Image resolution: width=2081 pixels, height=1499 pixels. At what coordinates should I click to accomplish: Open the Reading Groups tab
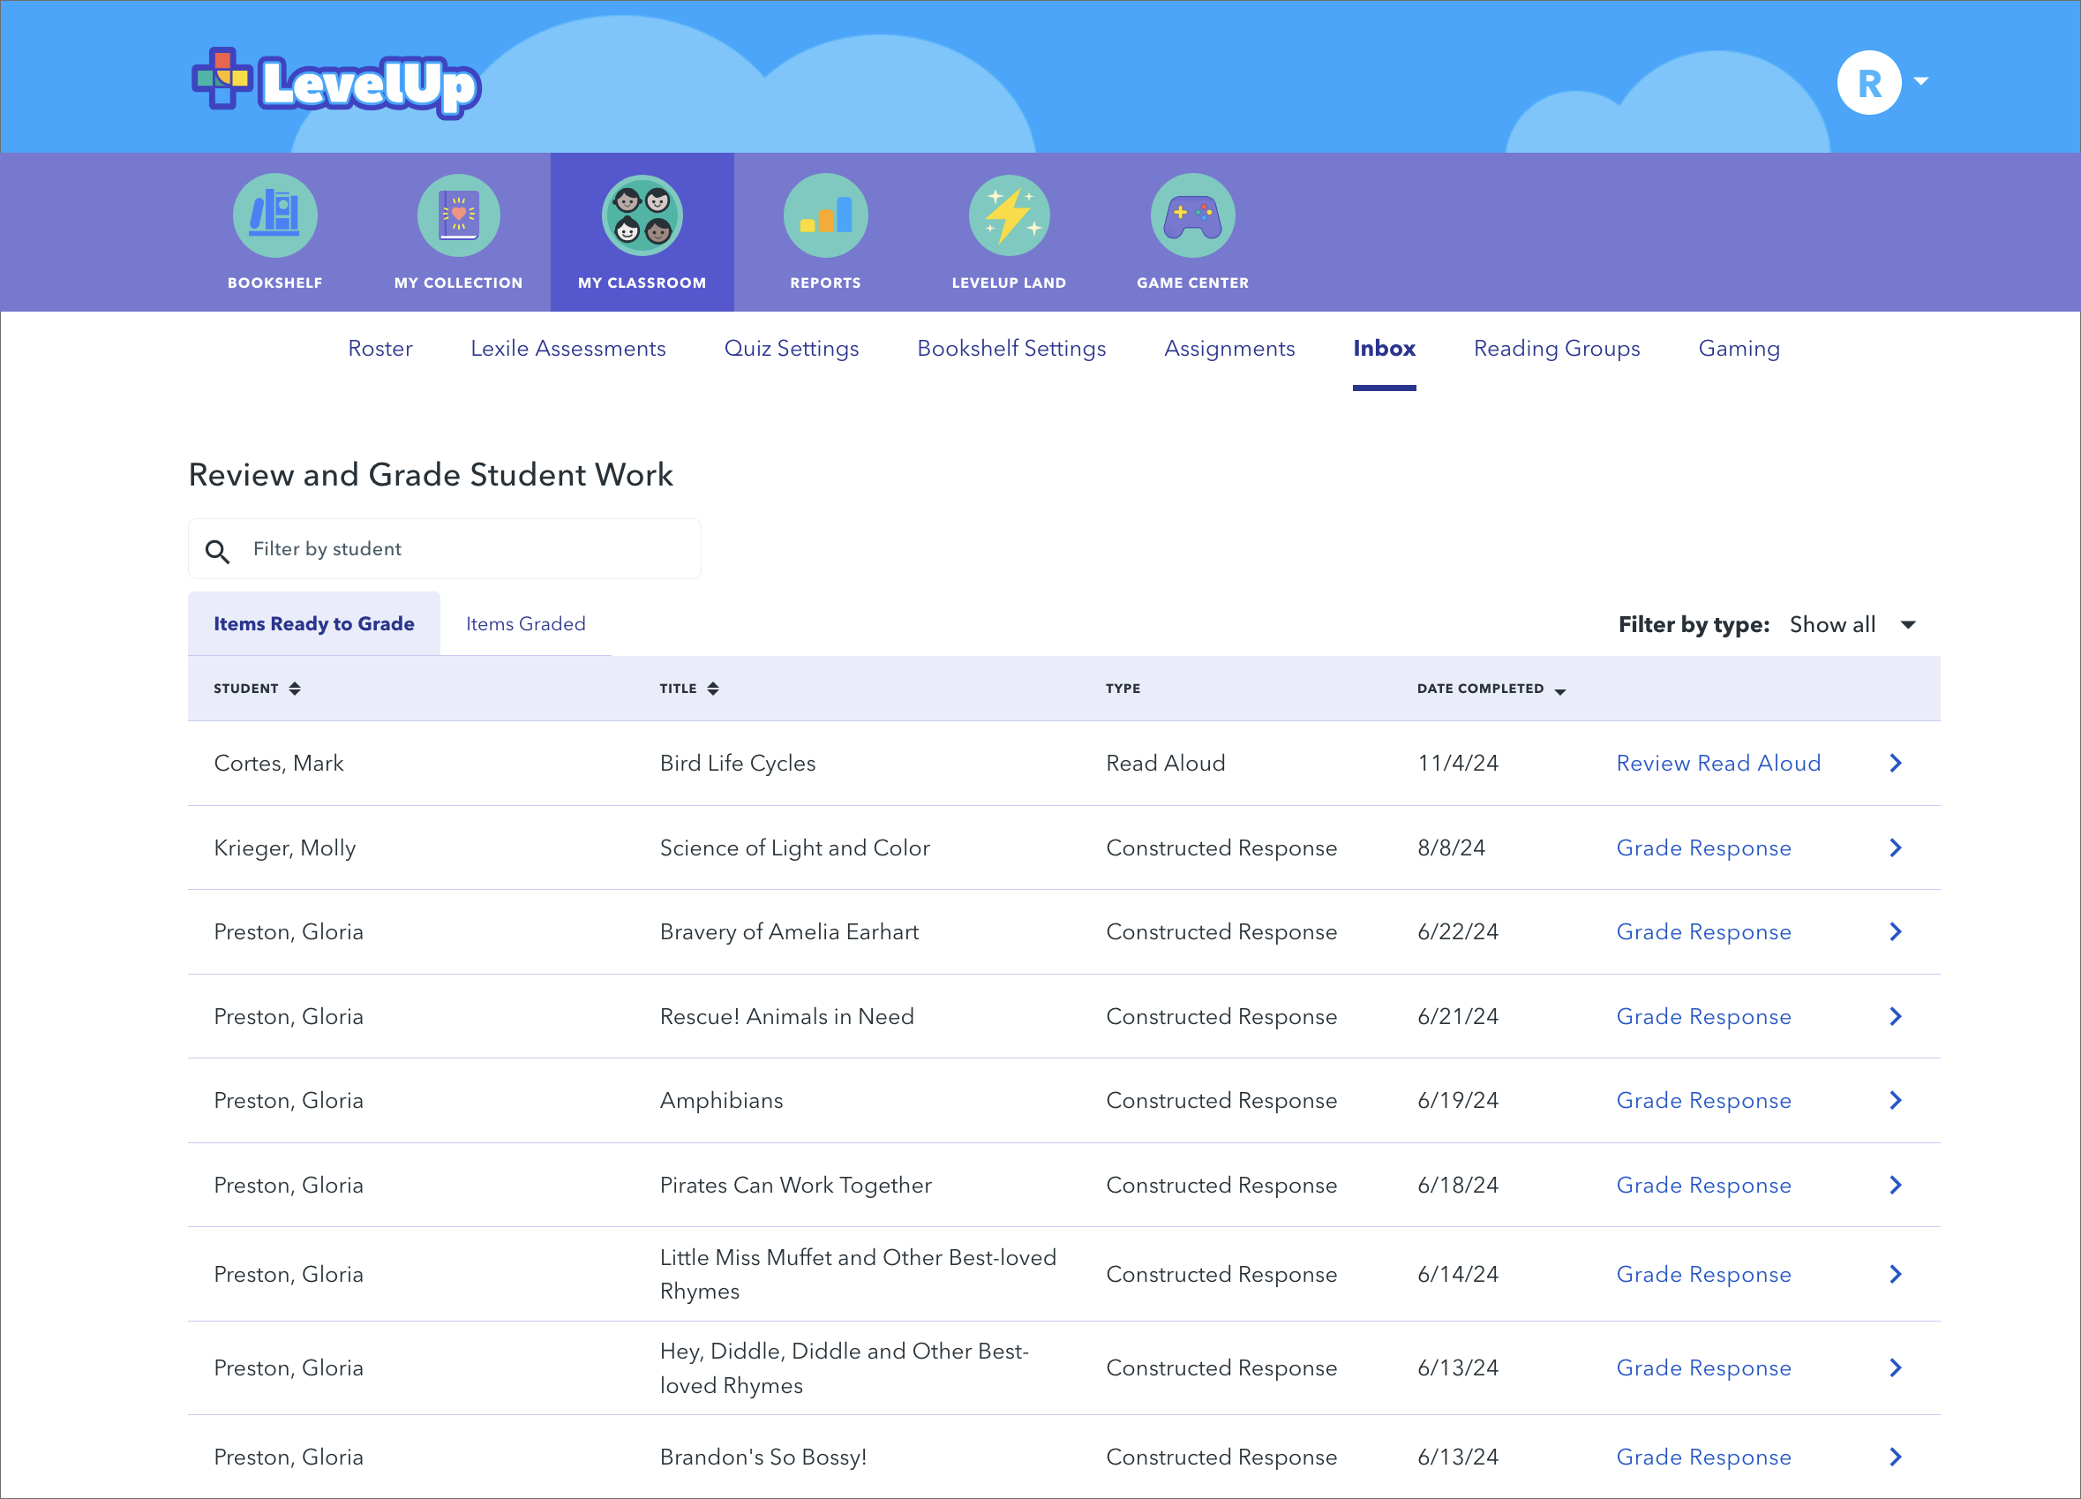(x=1556, y=349)
